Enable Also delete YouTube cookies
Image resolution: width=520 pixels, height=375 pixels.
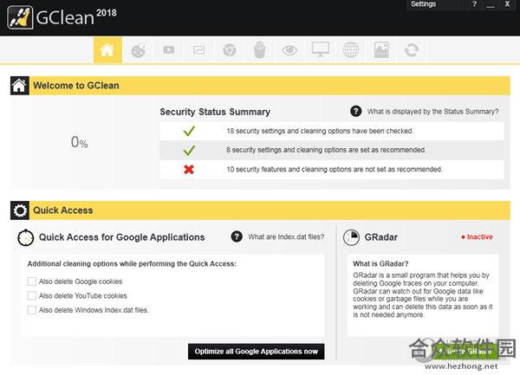(32, 296)
